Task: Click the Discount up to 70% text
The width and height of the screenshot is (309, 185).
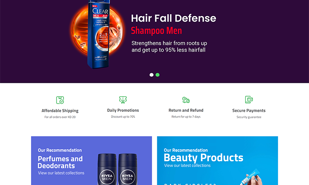Action: [123, 116]
